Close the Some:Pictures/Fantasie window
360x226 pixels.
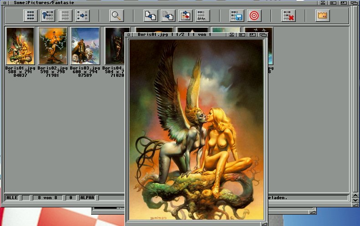click(5, 3)
